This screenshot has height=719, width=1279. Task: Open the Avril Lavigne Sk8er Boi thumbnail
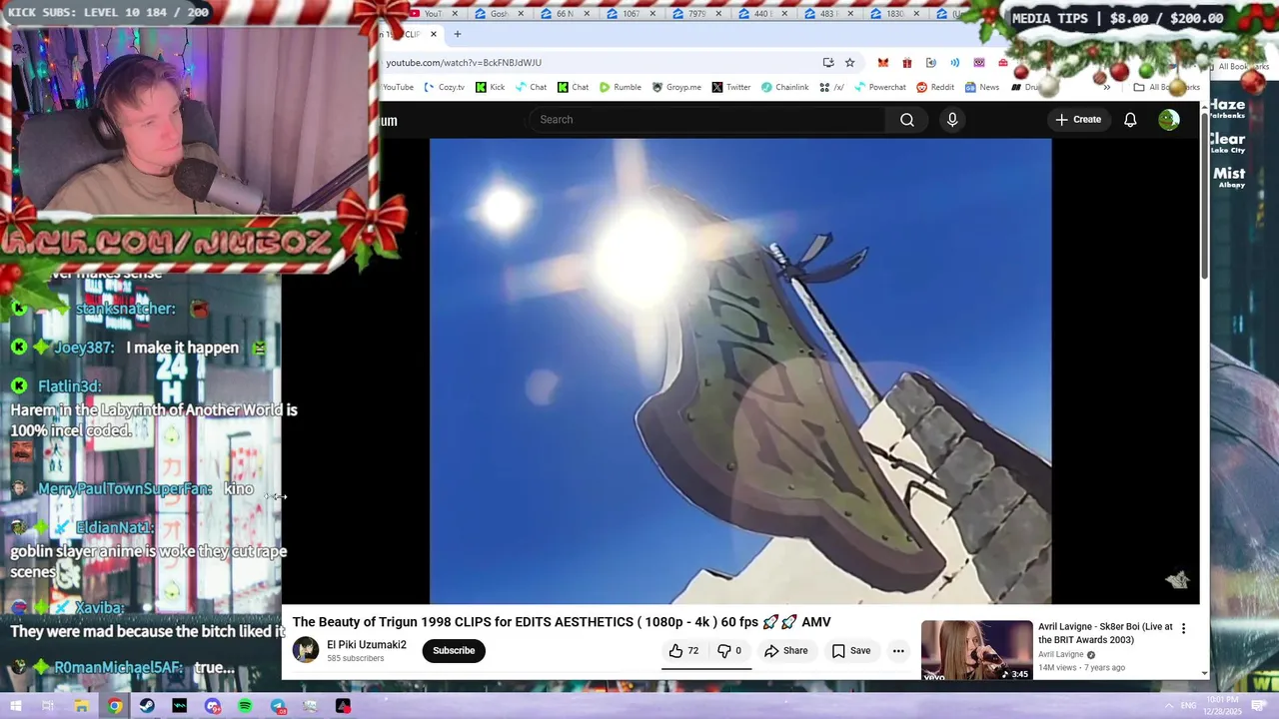coord(976,650)
